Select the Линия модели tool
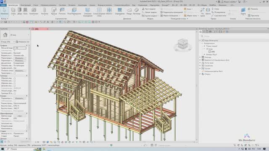 [x=149, y=12]
